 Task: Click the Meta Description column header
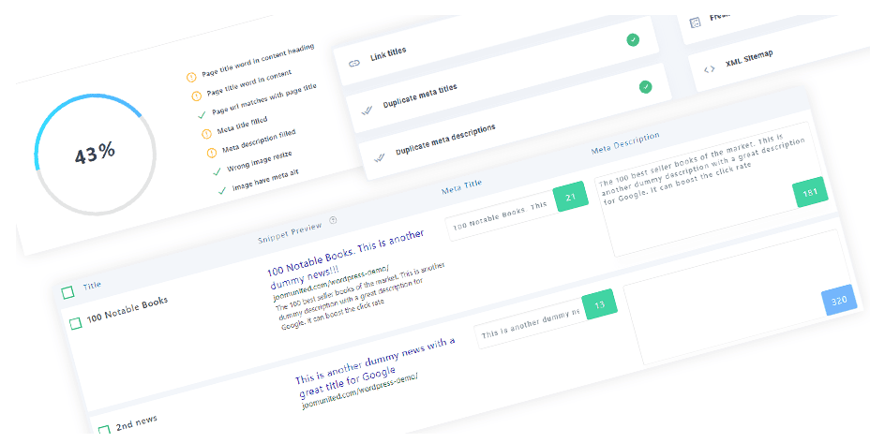(x=625, y=142)
